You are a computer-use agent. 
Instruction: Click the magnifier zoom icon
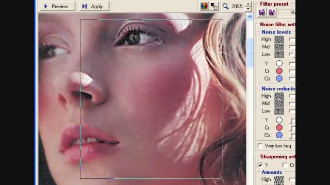pyautogui.click(x=225, y=7)
